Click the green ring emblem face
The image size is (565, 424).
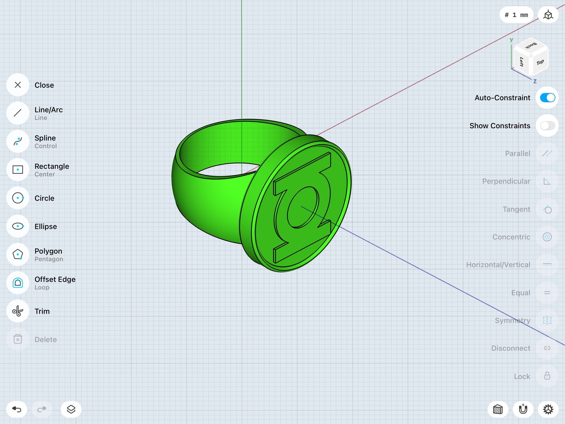pos(301,207)
